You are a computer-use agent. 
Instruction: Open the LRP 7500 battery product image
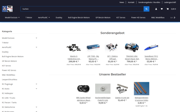click(x=93, y=47)
